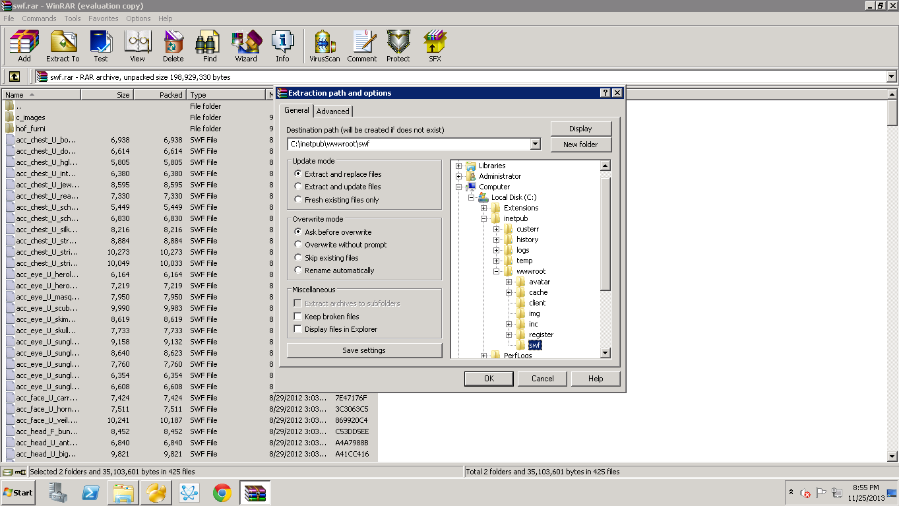Open the Commands menu
The height and width of the screenshot is (506, 899).
click(39, 18)
